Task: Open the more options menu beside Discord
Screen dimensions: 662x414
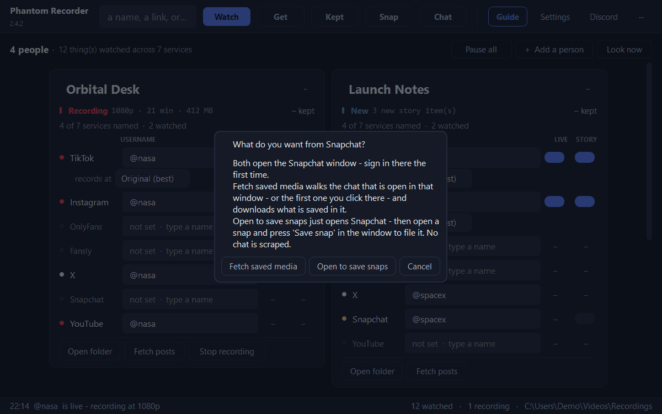Action: click(x=641, y=17)
